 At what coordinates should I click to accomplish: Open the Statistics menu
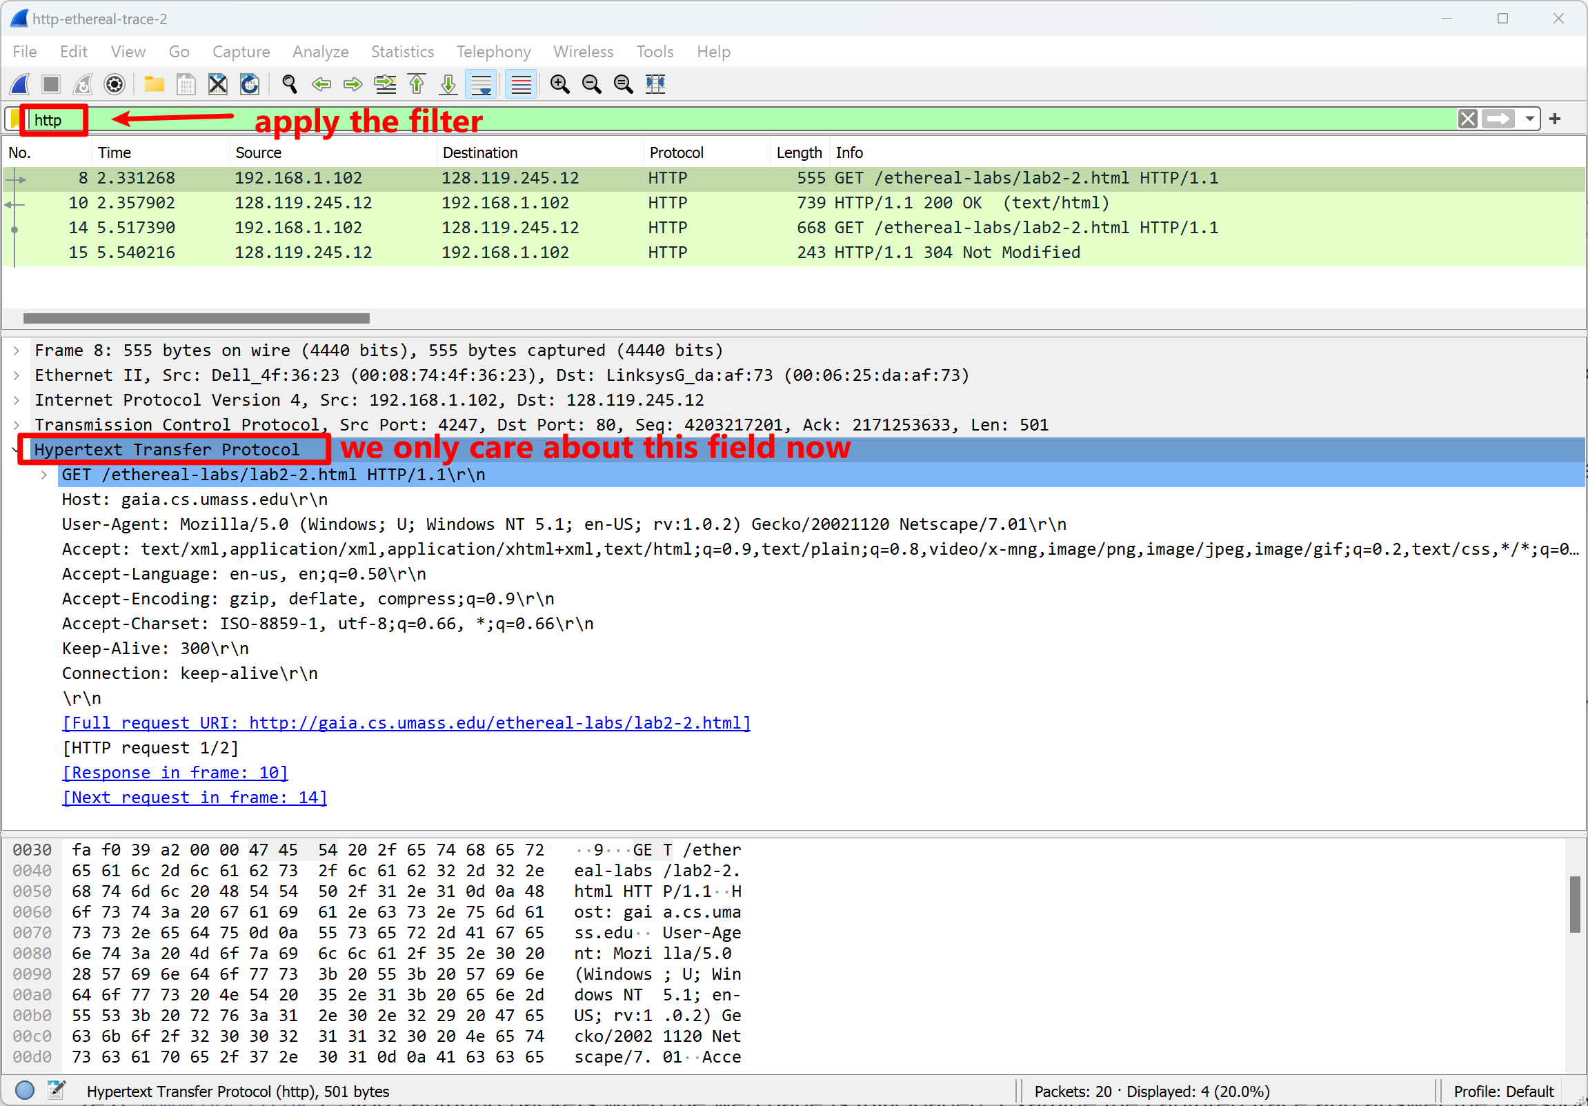point(402,51)
